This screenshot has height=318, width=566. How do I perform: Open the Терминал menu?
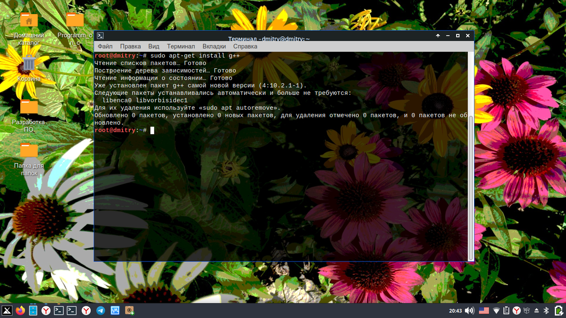pyautogui.click(x=181, y=47)
